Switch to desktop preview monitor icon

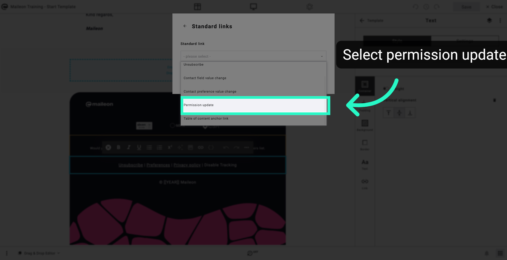click(x=253, y=7)
